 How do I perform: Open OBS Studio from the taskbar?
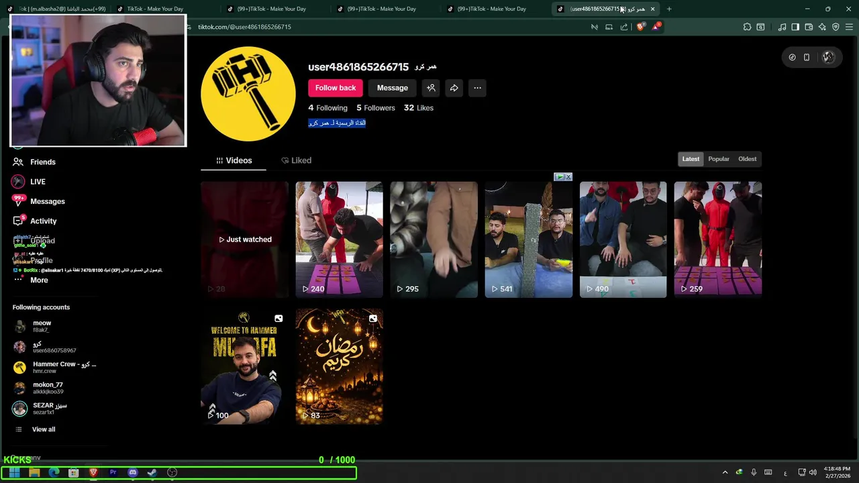[172, 472]
